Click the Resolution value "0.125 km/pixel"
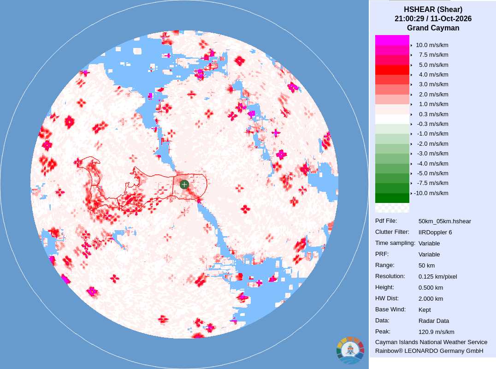The width and height of the screenshot is (496, 369). tap(438, 277)
